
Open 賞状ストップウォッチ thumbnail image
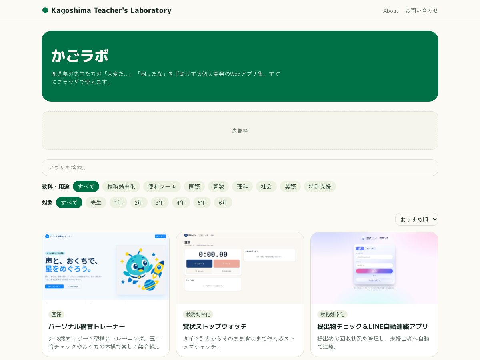240,268
